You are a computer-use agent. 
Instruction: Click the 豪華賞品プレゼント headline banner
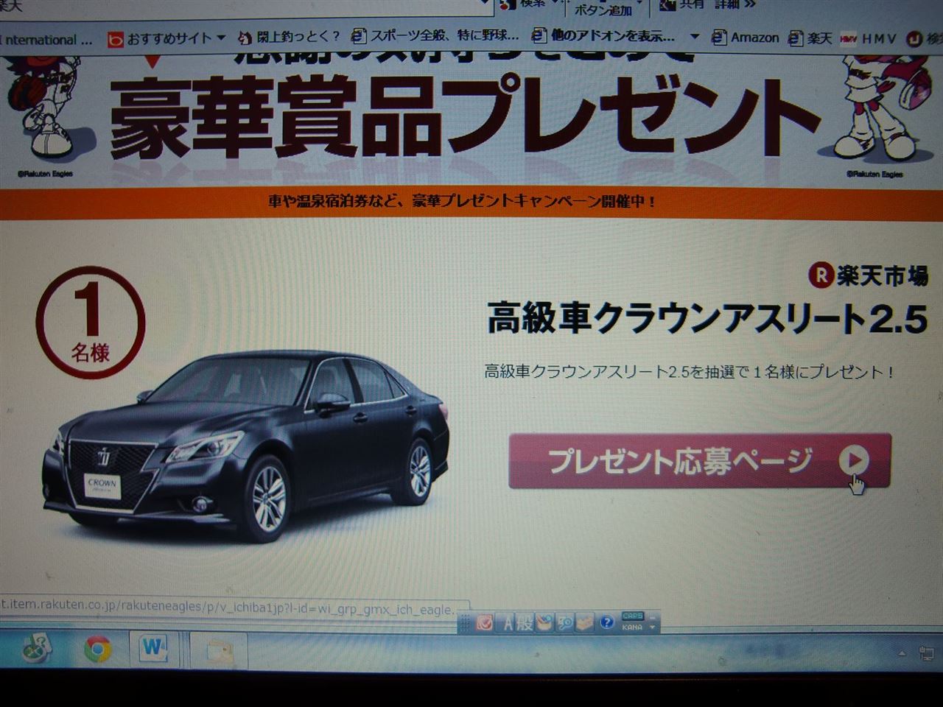point(465,117)
